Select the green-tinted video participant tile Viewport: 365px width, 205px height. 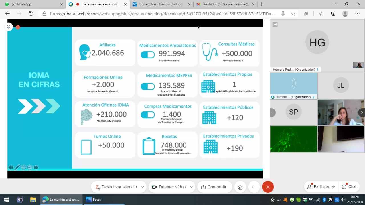click(x=293, y=139)
